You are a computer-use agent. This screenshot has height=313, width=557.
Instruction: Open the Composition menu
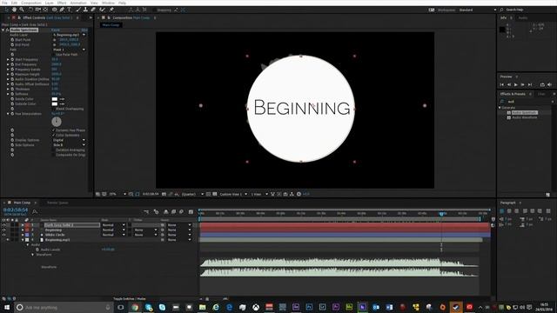click(31, 3)
